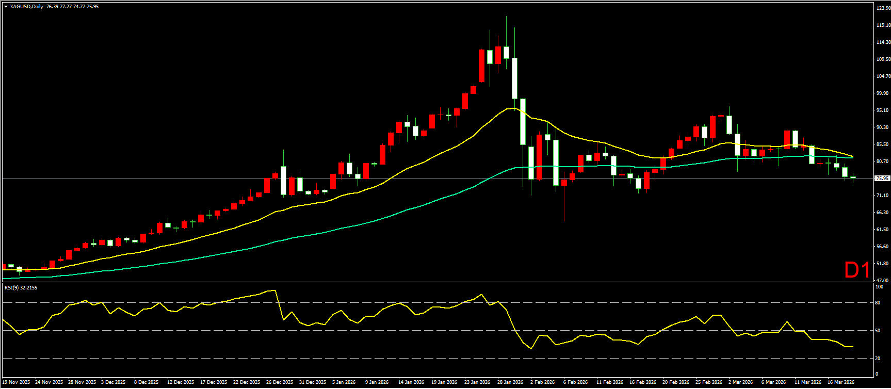
Task: Click the 123.90 price scale label
Action: point(883,8)
